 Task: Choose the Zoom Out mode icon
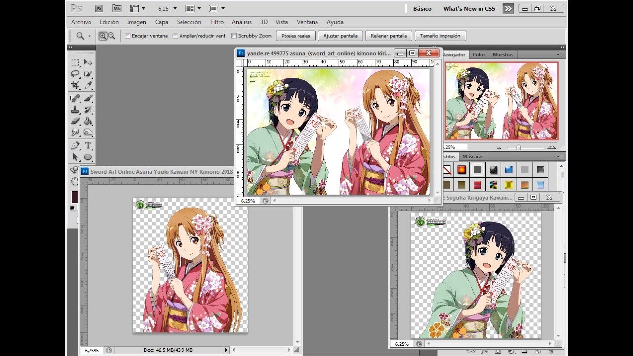[x=111, y=36]
